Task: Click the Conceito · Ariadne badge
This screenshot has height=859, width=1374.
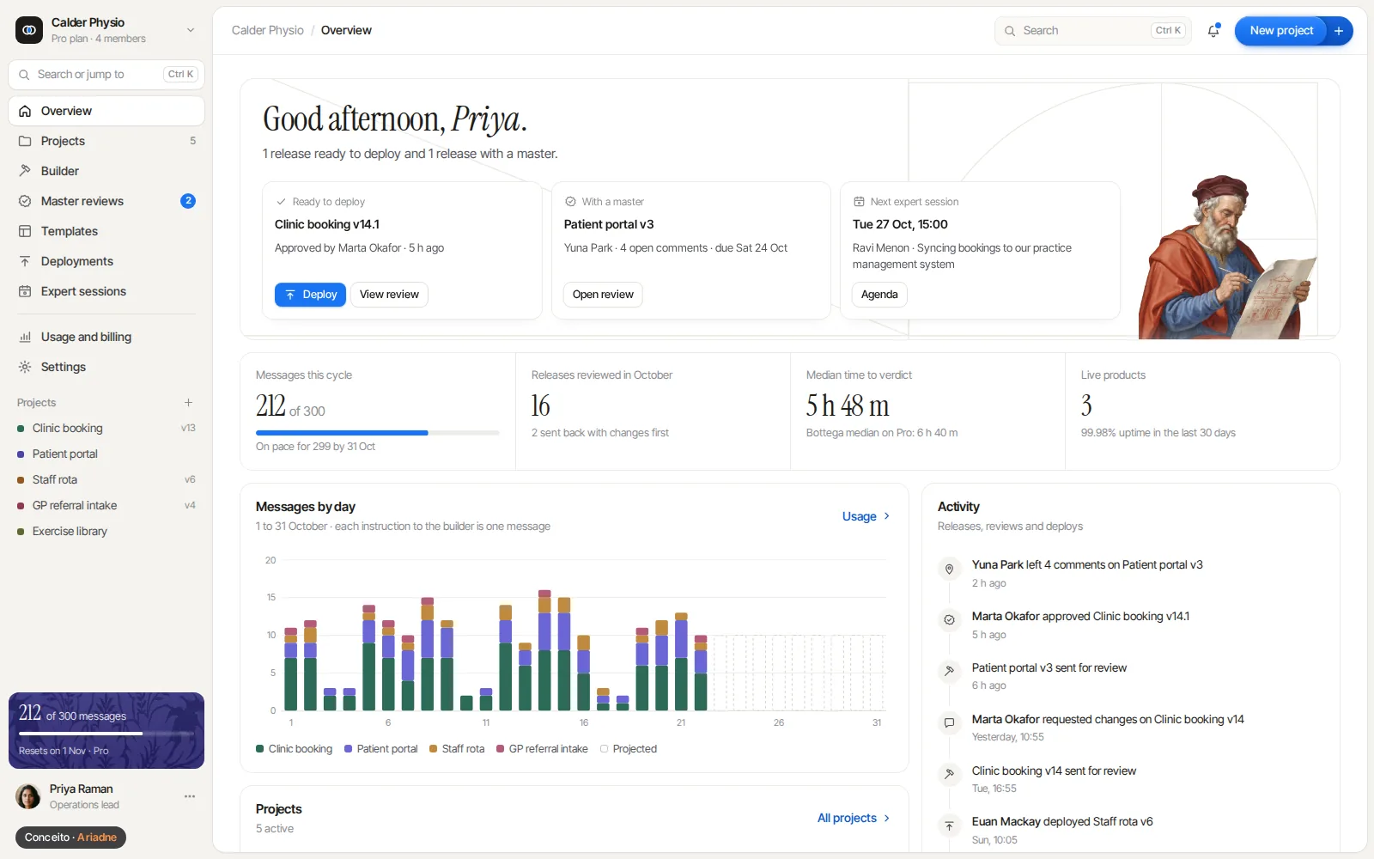Action: click(x=70, y=838)
